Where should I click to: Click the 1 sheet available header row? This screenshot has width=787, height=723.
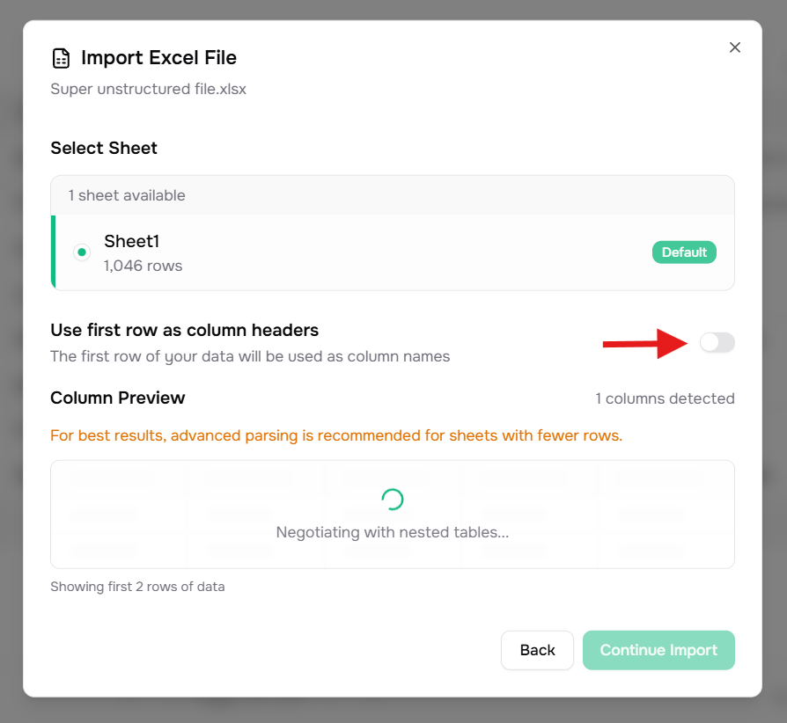point(126,195)
